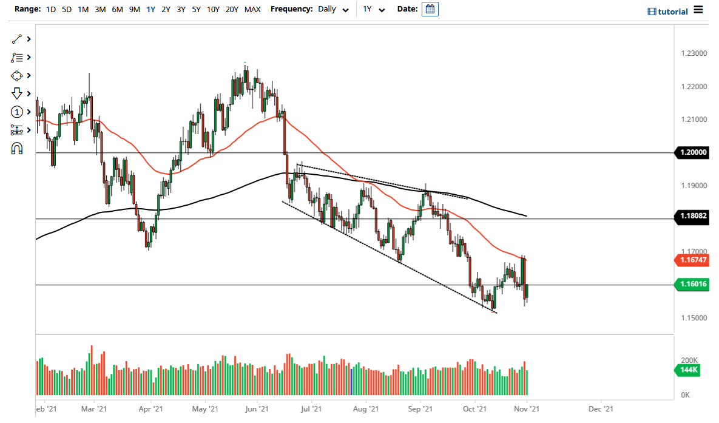Select the numbered callout annotation tool
Screen dimensions: 719x423
pos(17,112)
